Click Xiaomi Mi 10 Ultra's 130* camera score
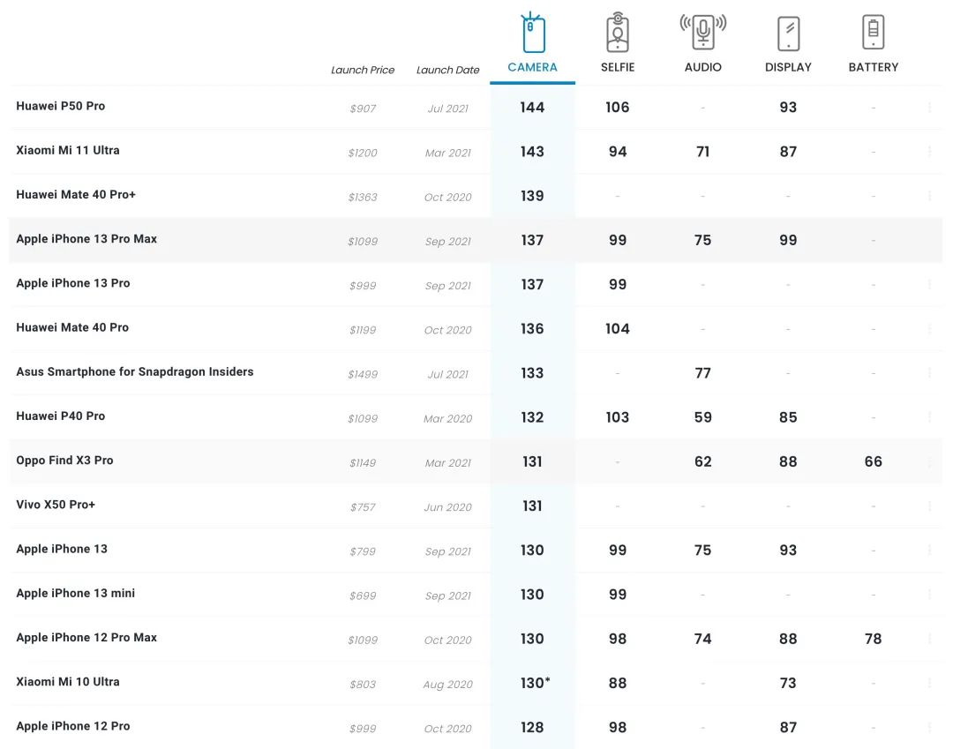 (535, 683)
